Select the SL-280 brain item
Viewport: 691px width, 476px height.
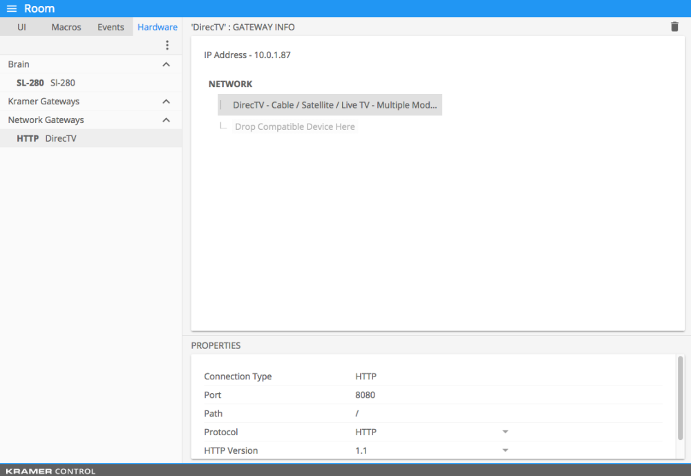[x=91, y=83]
